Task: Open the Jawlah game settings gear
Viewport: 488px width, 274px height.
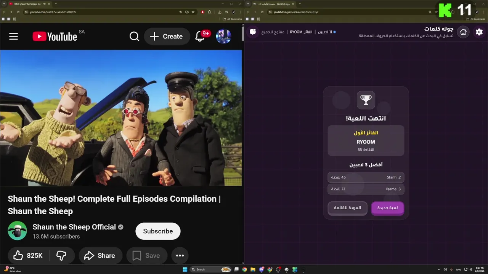Action: pos(479,32)
